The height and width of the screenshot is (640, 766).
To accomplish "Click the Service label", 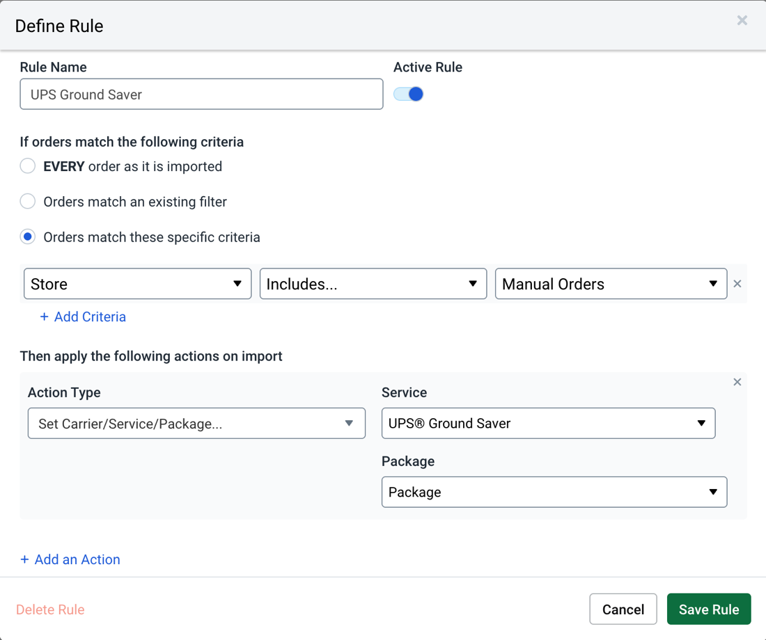I will coord(404,392).
